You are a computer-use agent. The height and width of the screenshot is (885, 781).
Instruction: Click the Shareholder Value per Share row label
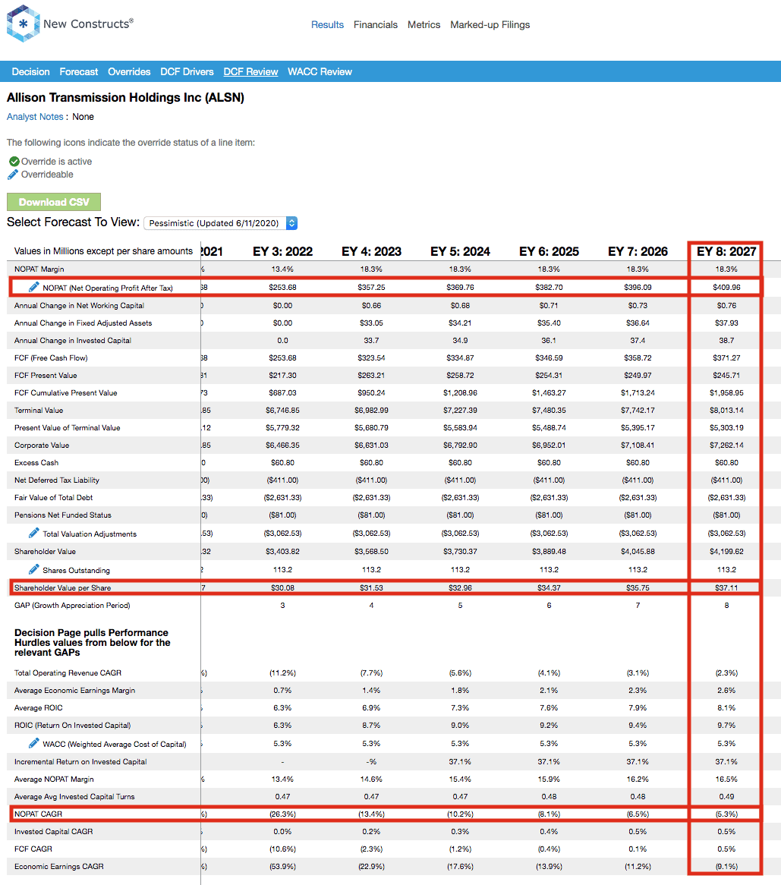63,587
